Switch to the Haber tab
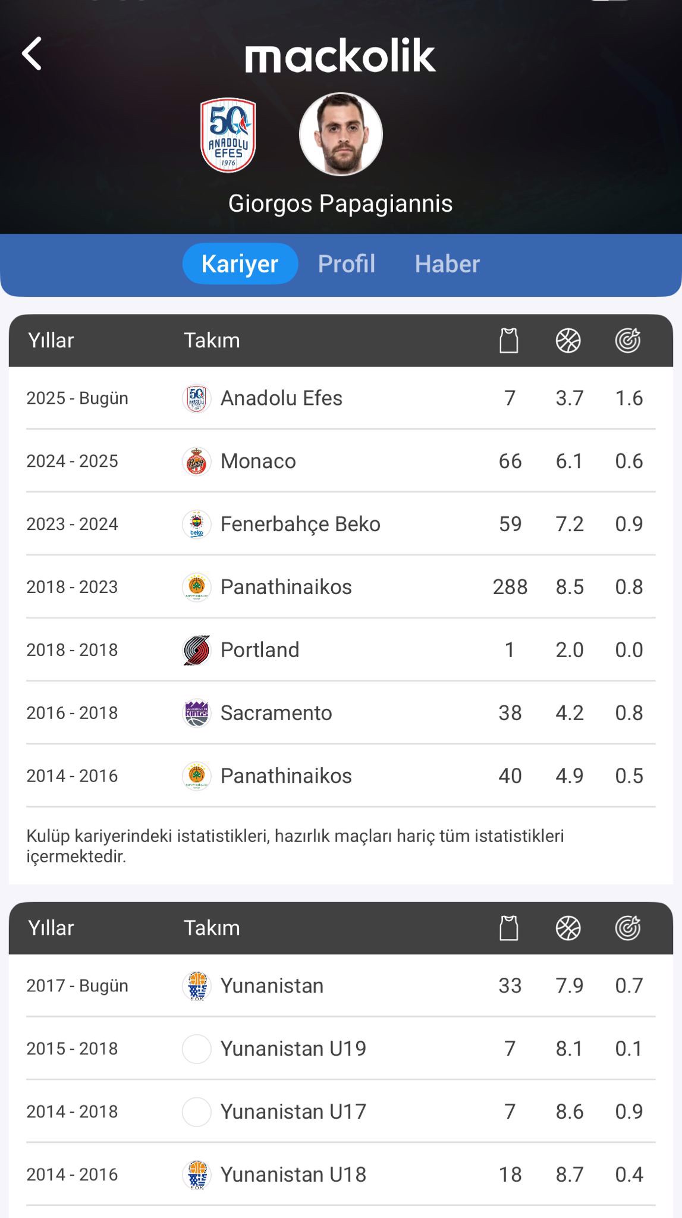Viewport: 682px width, 1218px height. [447, 263]
